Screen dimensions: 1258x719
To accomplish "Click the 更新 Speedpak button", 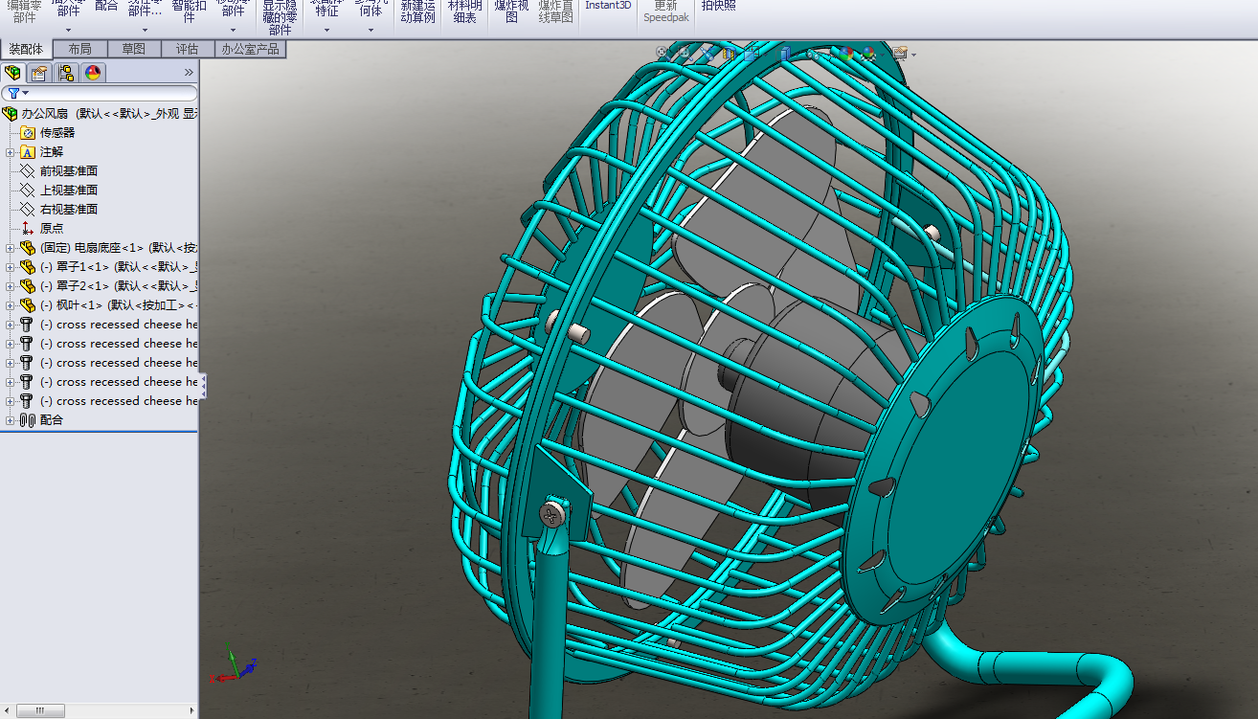I will point(665,11).
